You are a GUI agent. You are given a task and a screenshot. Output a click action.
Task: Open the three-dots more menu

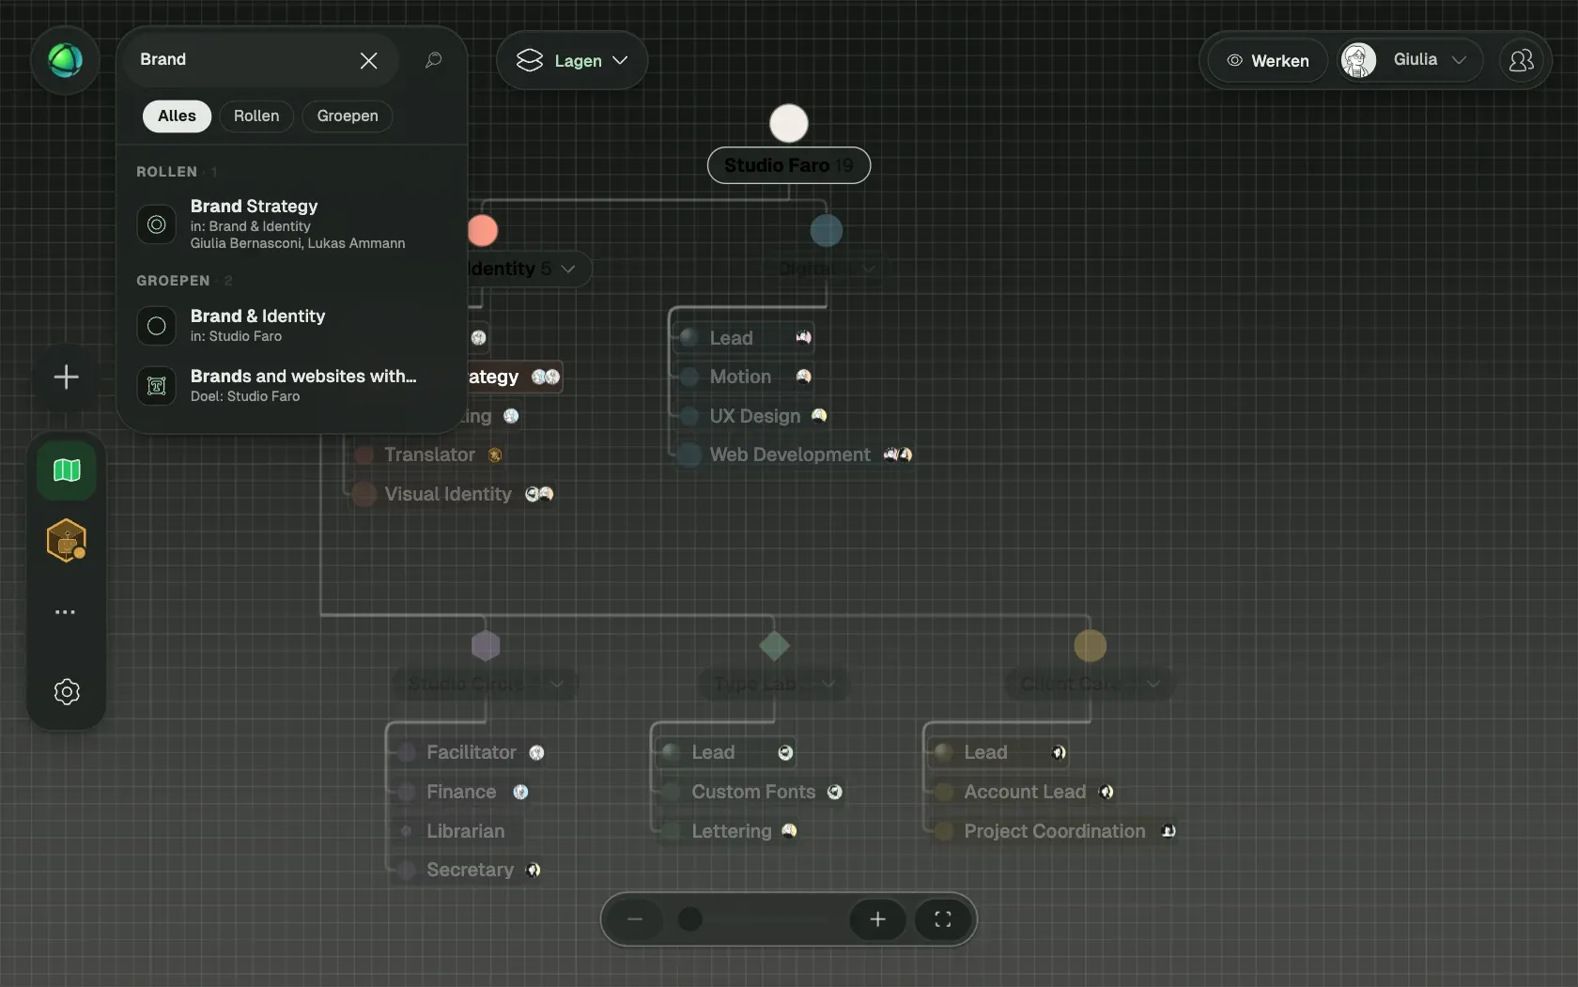point(65,612)
